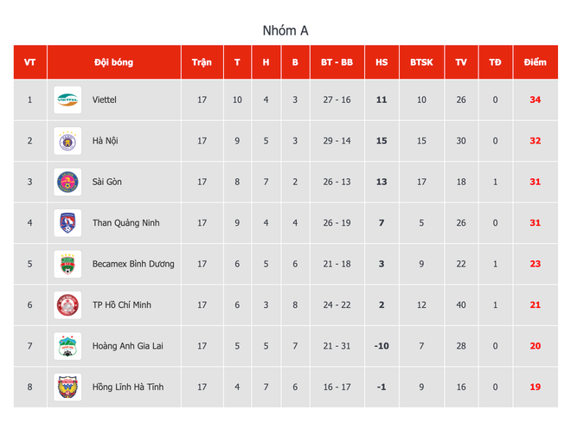571x423 pixels.
Task: Click the Hà Nội club logo
Action: click(x=67, y=141)
